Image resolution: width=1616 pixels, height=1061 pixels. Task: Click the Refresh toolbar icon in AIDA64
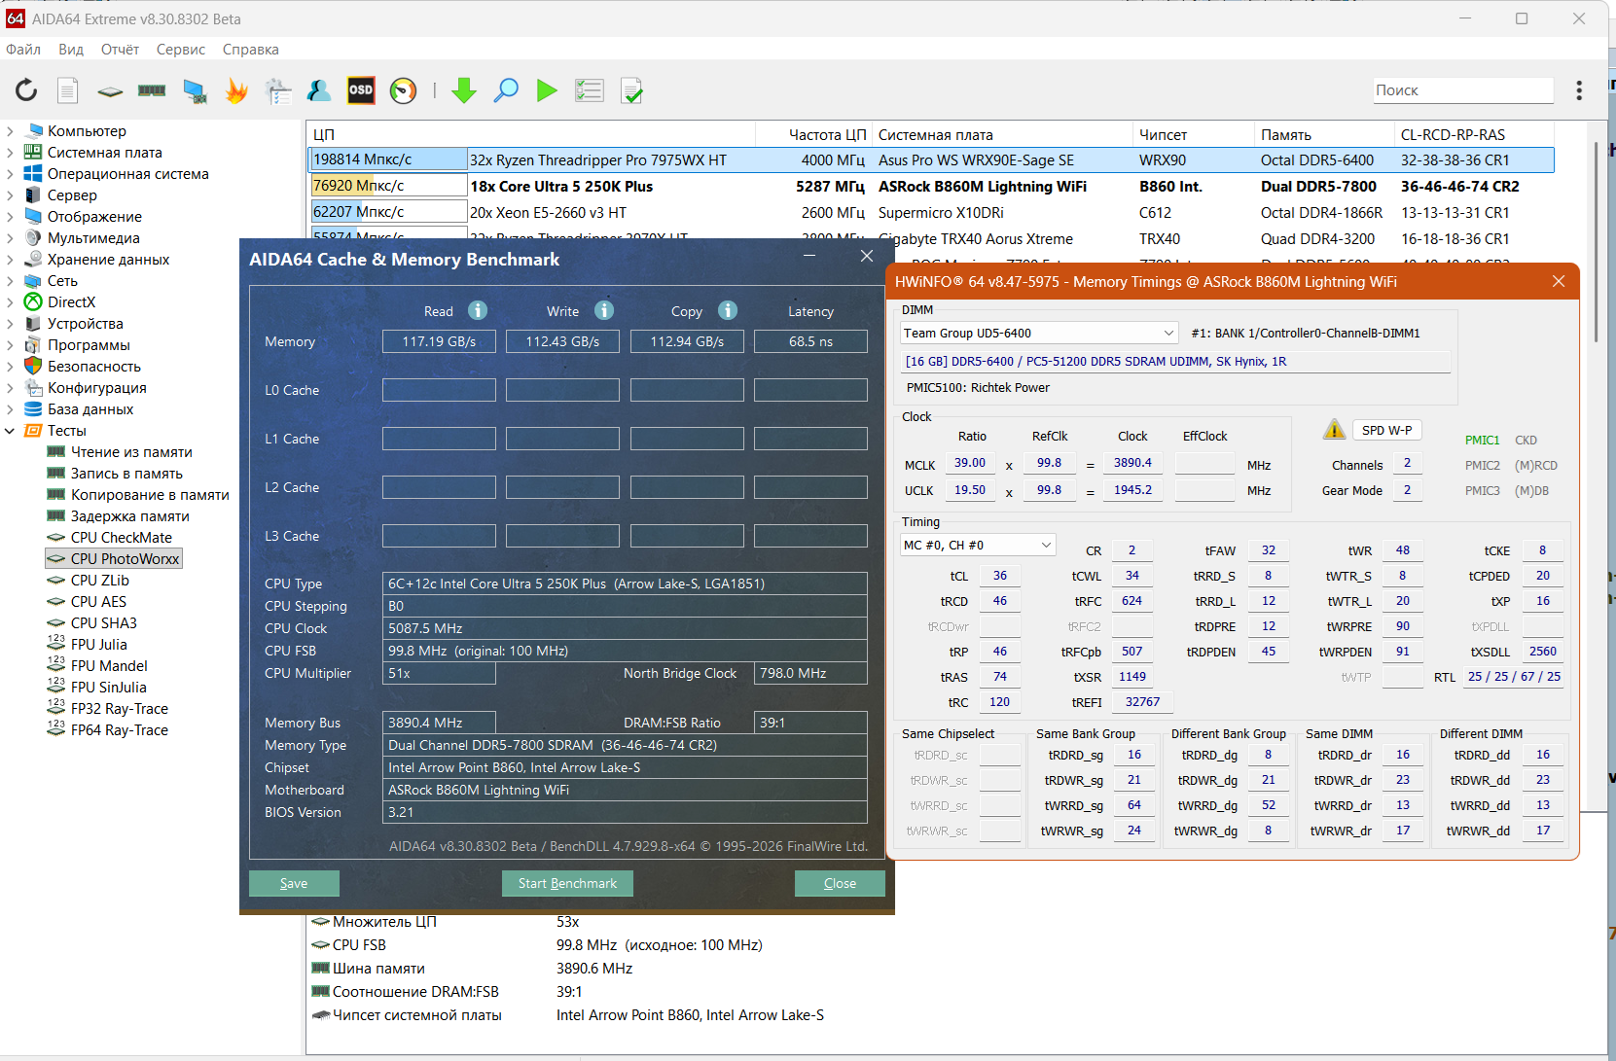[x=26, y=90]
